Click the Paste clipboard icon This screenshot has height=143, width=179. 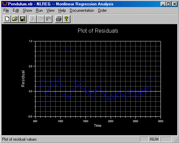click(x=49, y=19)
